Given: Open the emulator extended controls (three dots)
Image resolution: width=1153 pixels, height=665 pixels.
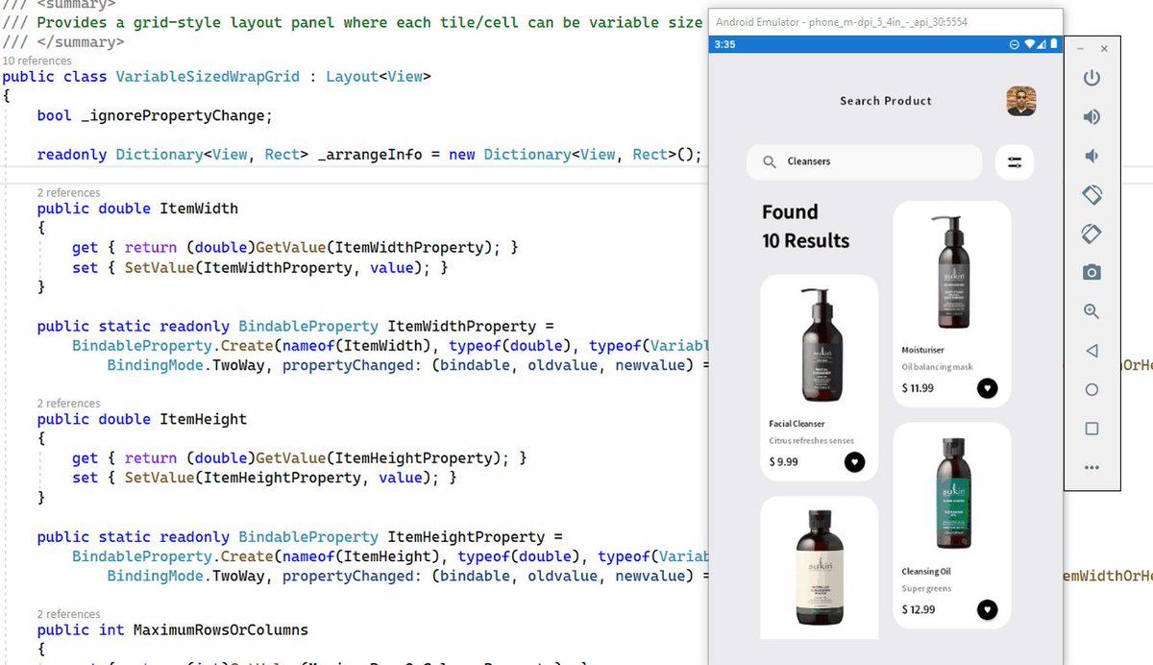Looking at the screenshot, I should 1092,468.
